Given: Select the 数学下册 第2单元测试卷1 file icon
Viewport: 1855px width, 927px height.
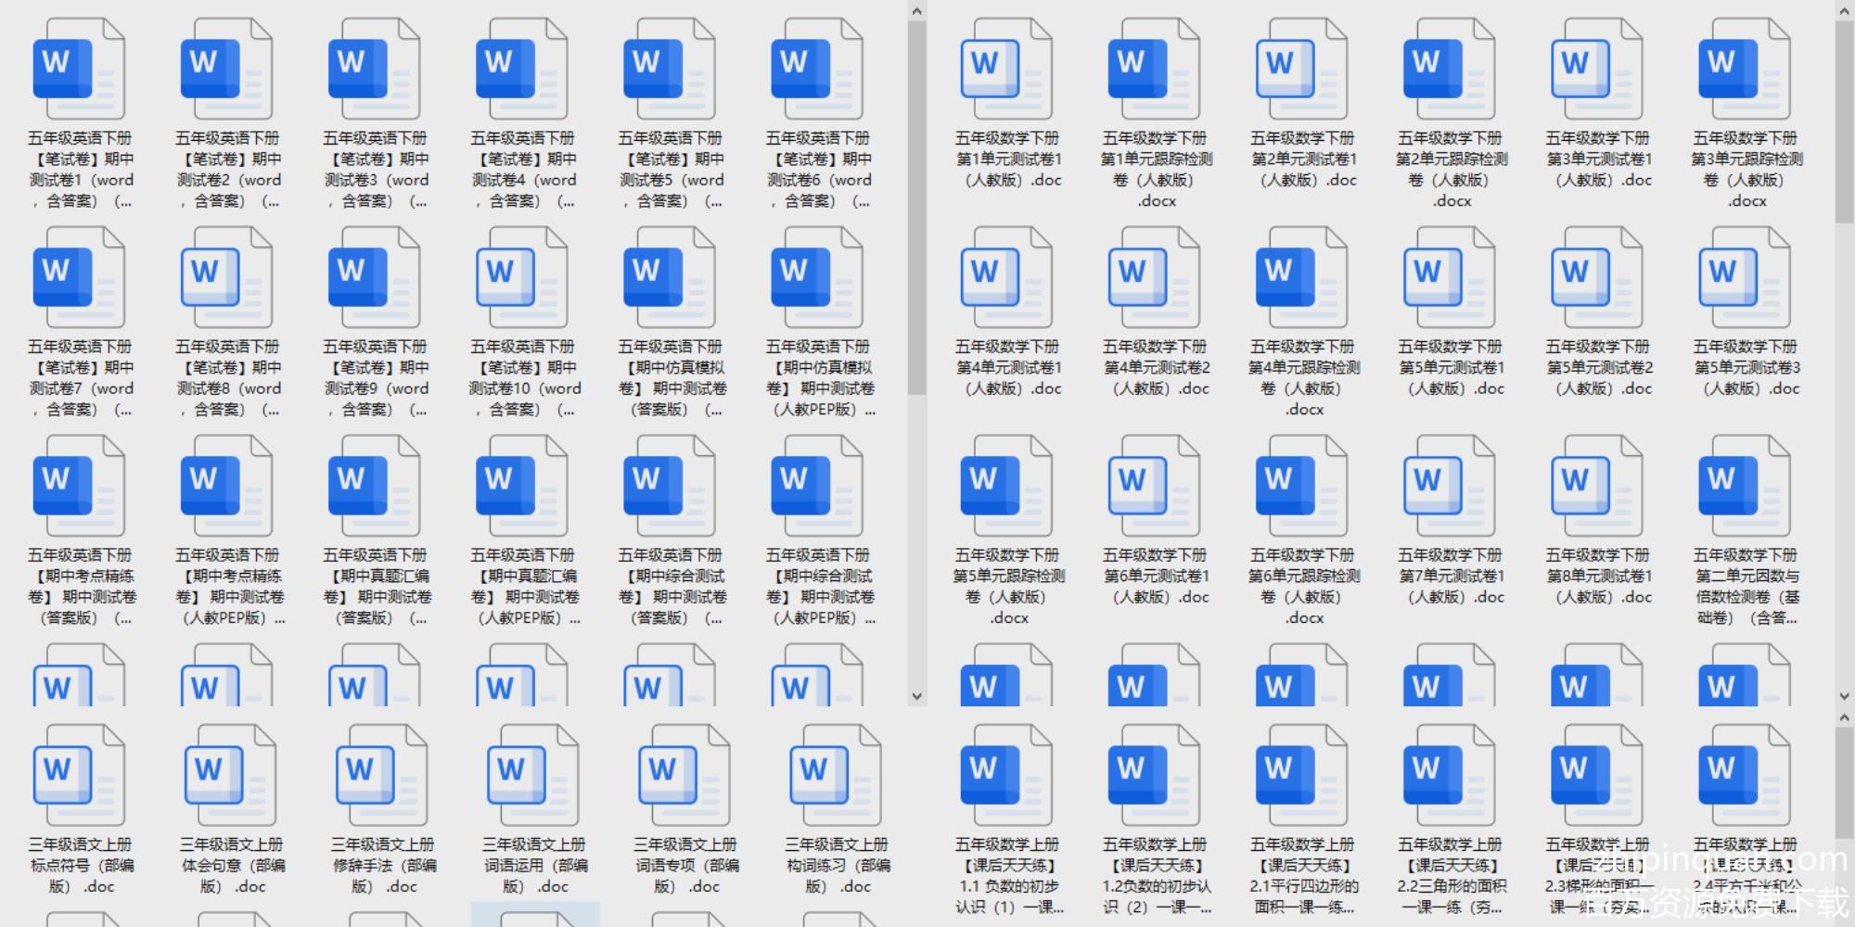Looking at the screenshot, I should [x=1301, y=69].
